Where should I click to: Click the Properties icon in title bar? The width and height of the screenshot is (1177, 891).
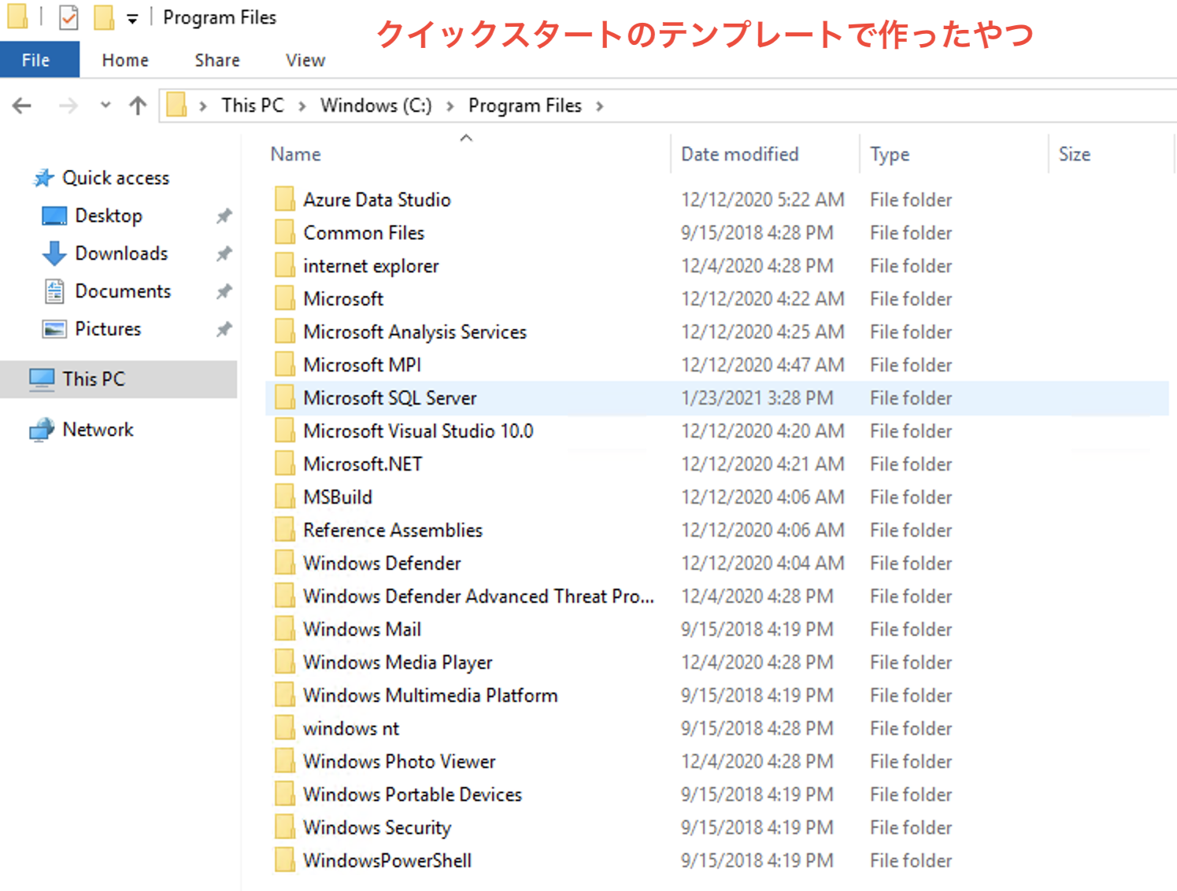[x=69, y=17]
